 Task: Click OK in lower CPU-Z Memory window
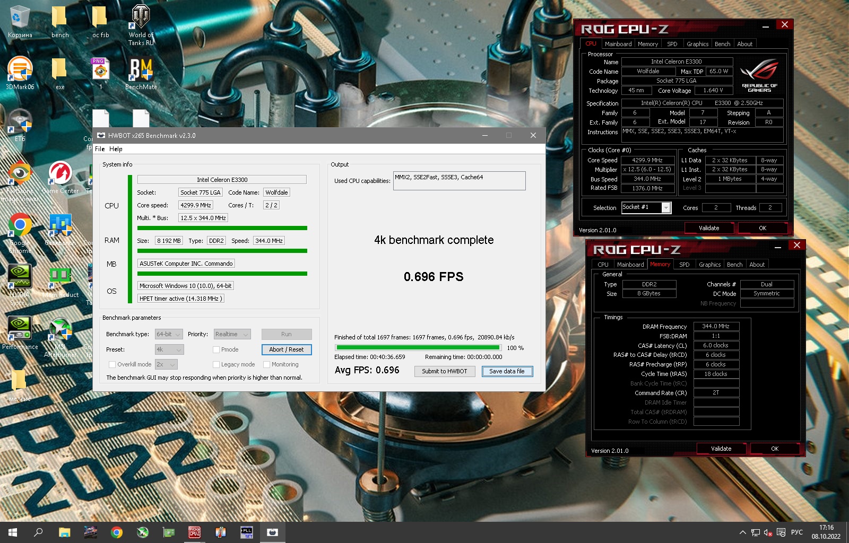point(775,449)
